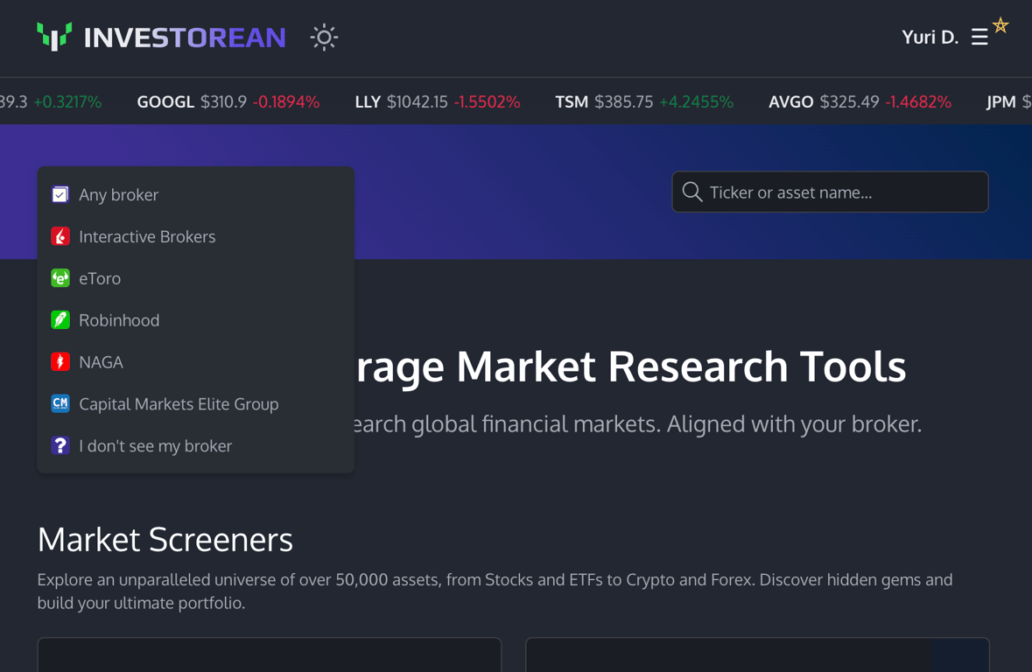Image resolution: width=1032 pixels, height=672 pixels.
Task: Click the Investorean logo icon
Action: point(54,37)
